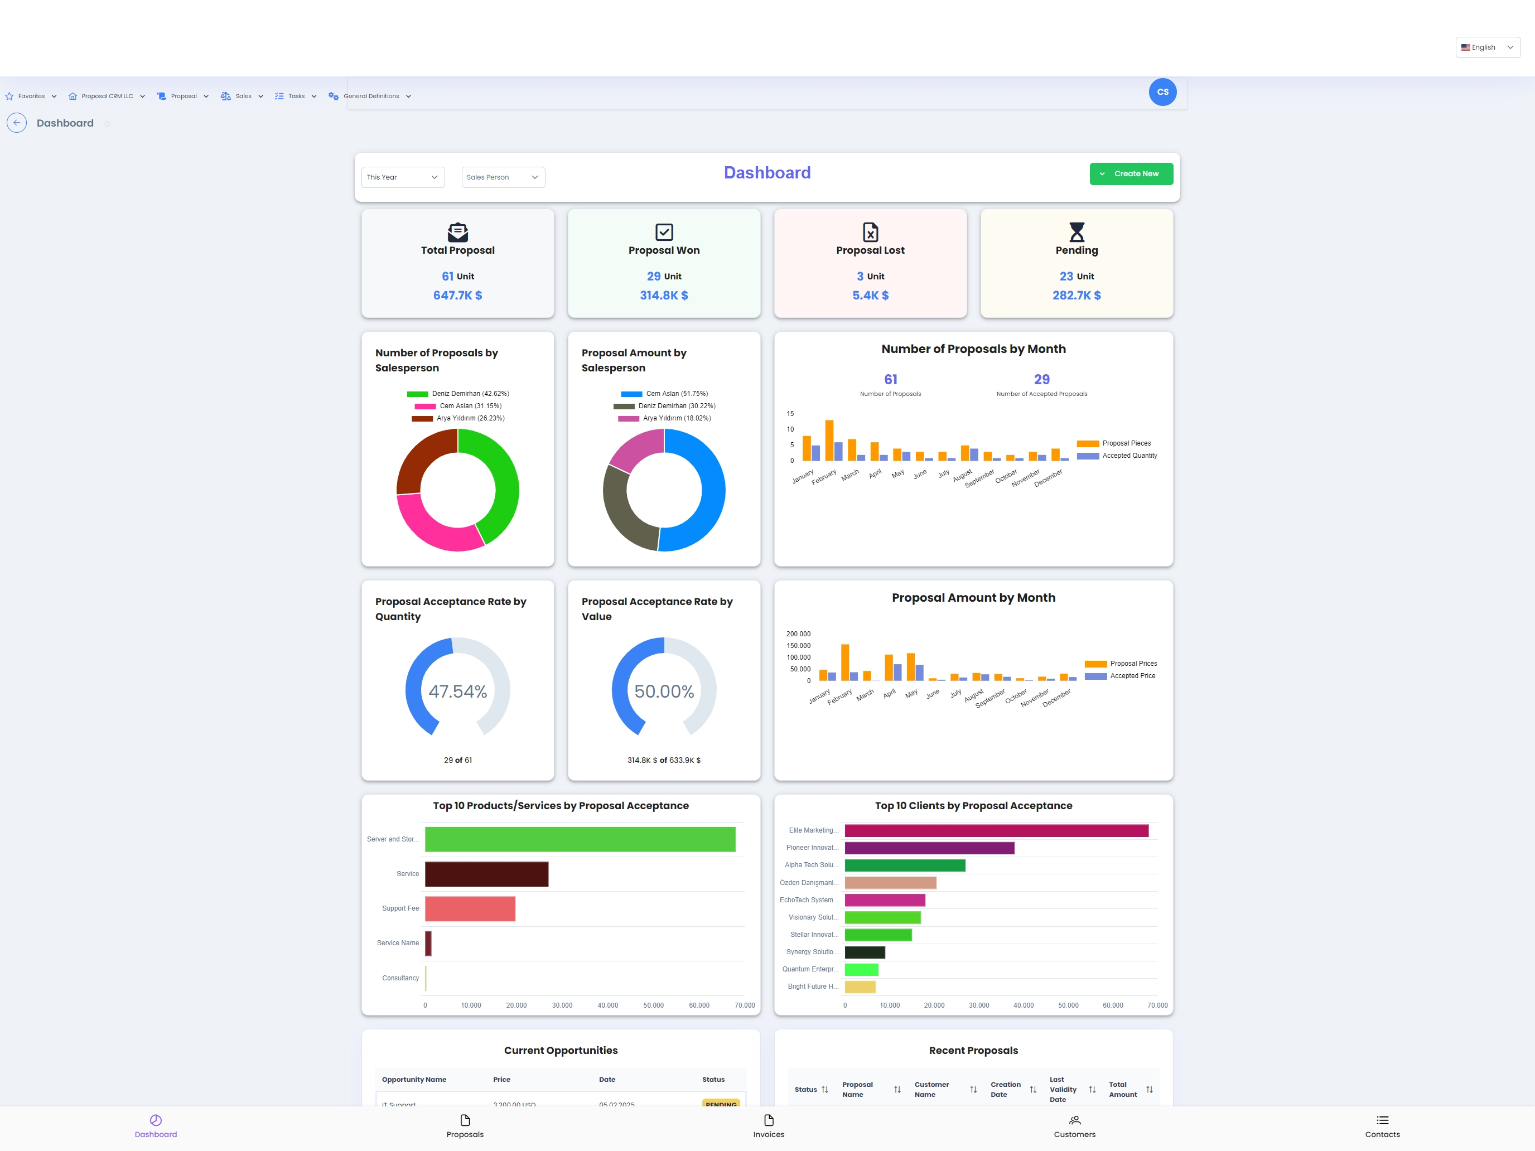Viewport: 1535px width, 1151px height.
Task: Click the Pending hourglass icon
Action: pyautogui.click(x=1077, y=232)
